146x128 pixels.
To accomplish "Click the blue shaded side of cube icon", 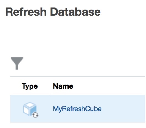I will click(x=33, y=110).
